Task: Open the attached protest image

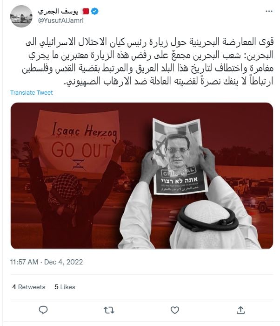Action: tap(142, 175)
